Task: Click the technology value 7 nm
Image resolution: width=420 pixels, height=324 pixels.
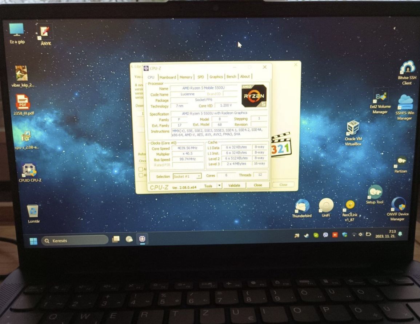Action: [180, 106]
